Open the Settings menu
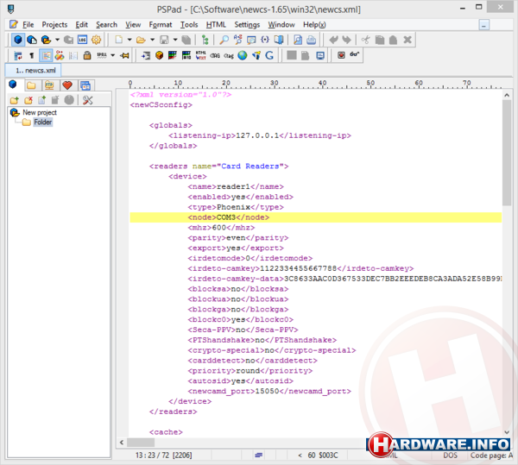The width and height of the screenshot is (518, 465). click(247, 25)
